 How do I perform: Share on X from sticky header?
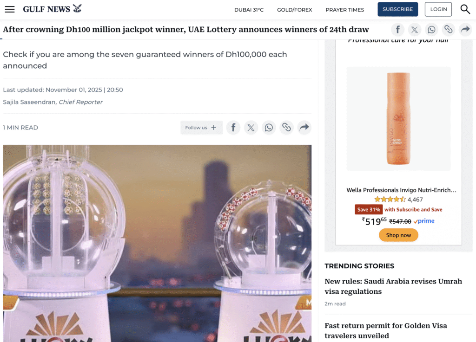click(x=414, y=29)
